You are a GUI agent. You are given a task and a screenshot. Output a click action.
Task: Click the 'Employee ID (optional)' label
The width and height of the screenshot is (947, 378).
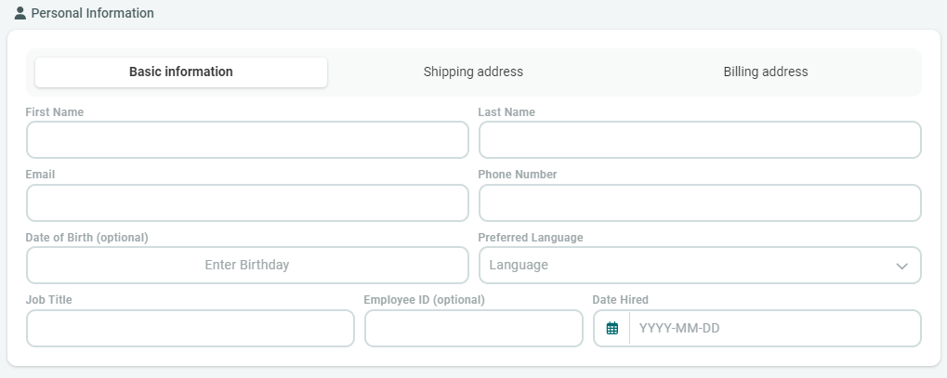coord(424,300)
